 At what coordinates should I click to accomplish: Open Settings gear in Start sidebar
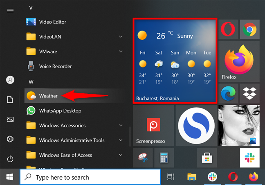[x=10, y=139]
